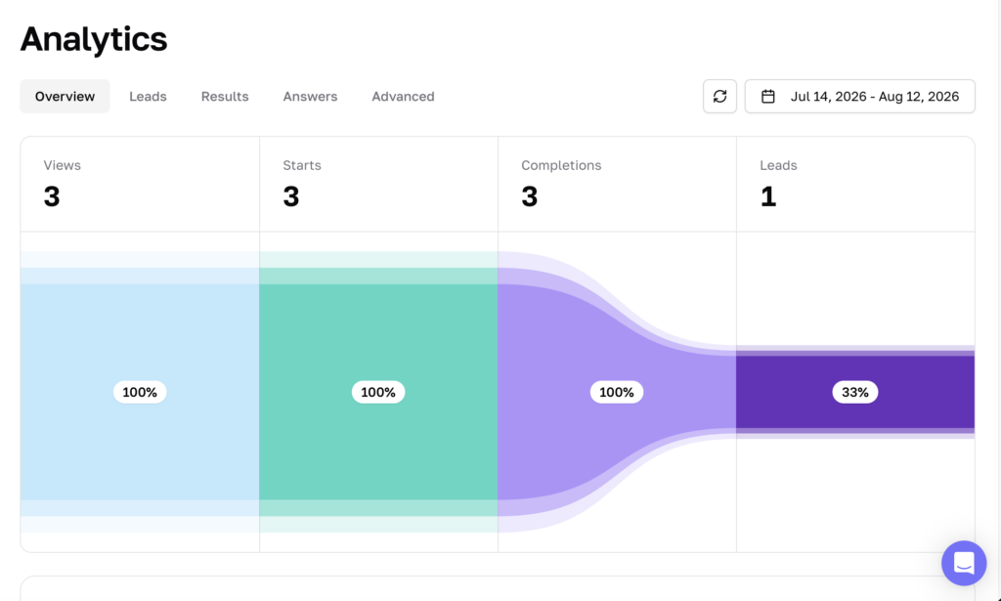This screenshot has height=601, width=1001.
Task: Open the Jul 14 - Aug 12 date range picker
Action: (859, 97)
